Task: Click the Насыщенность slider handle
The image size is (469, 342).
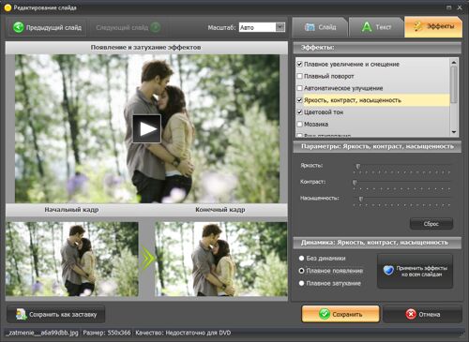Action: click(x=361, y=199)
